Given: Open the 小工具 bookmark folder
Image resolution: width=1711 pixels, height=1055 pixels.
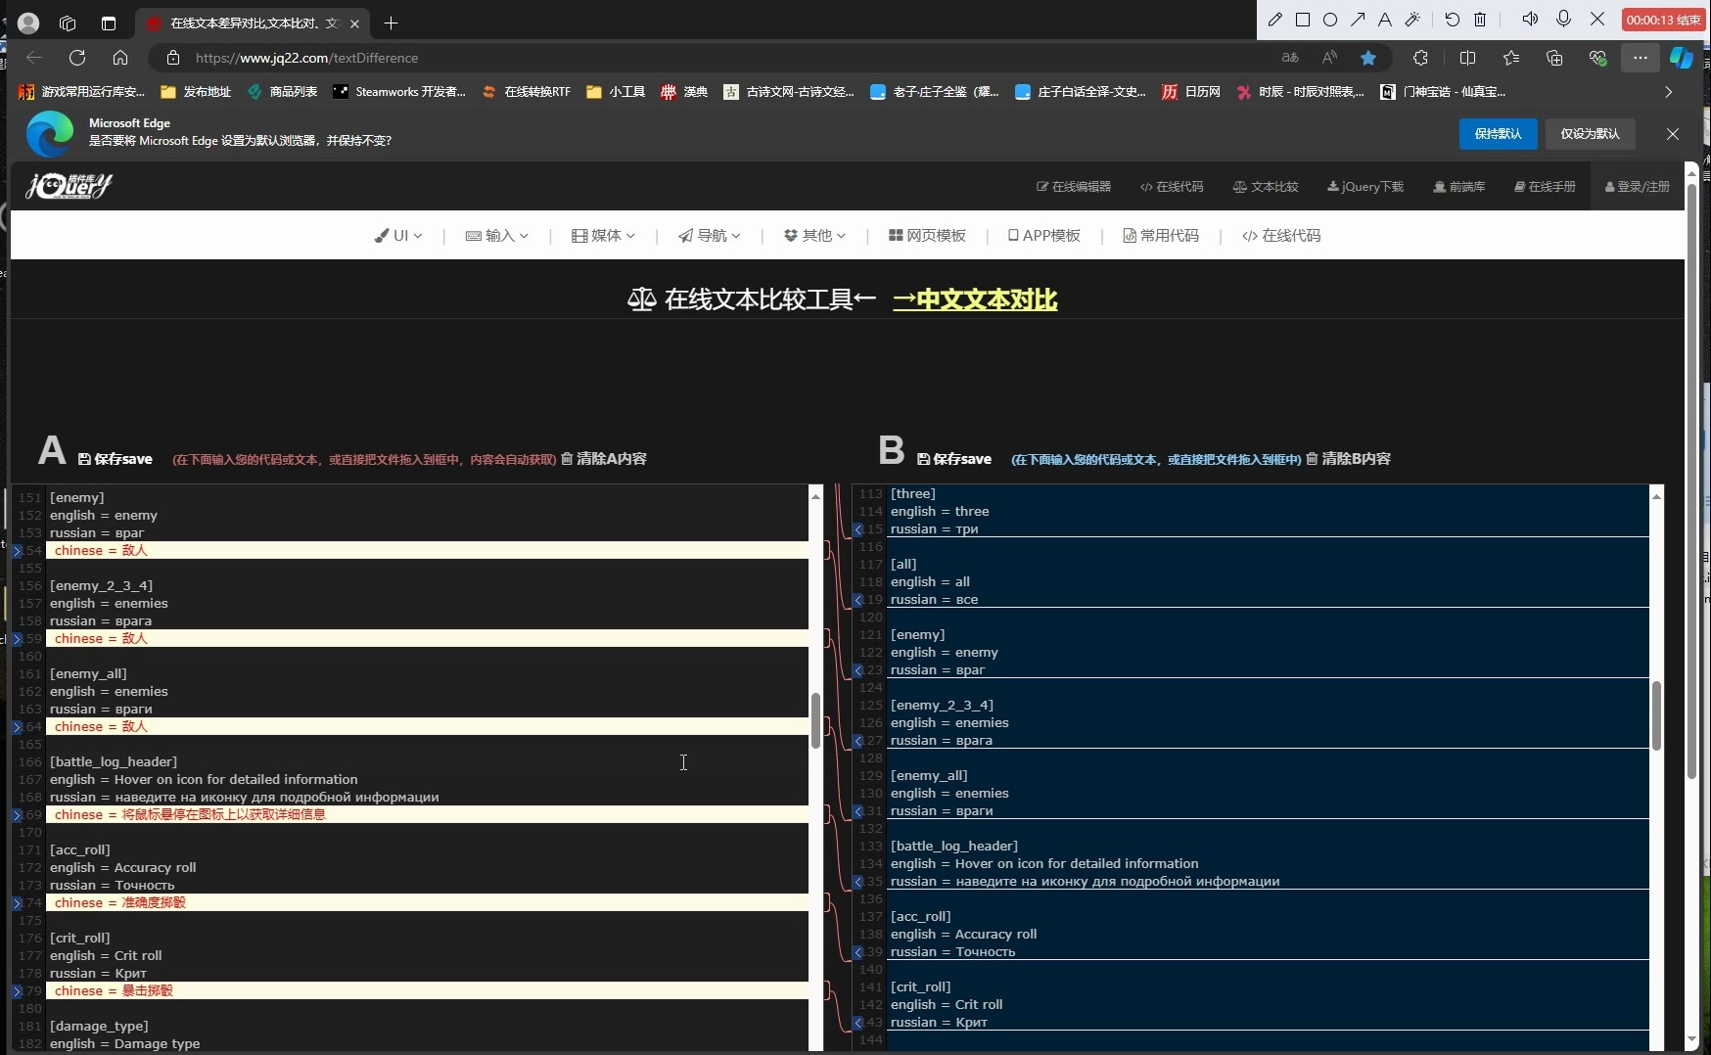Looking at the screenshot, I should 616,92.
